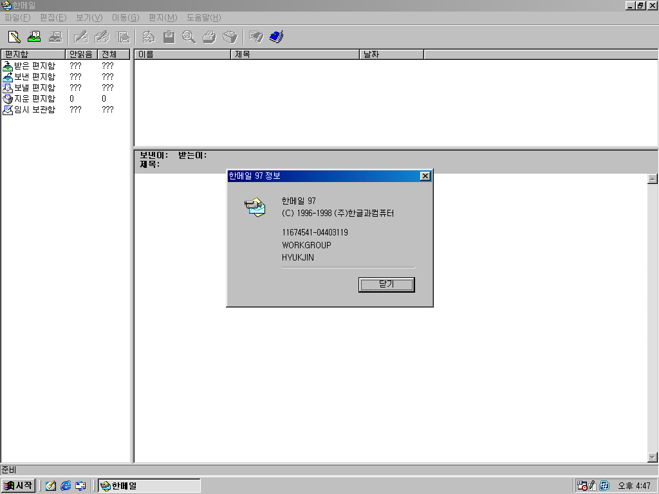Image resolution: width=659 pixels, height=494 pixels.
Task: Click the print toolbar icon
Action: pyautogui.click(x=209, y=37)
